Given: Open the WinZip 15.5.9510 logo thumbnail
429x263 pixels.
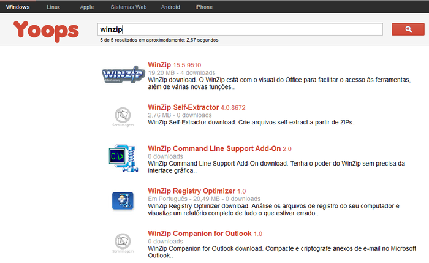Looking at the screenshot, I should (123, 74).
